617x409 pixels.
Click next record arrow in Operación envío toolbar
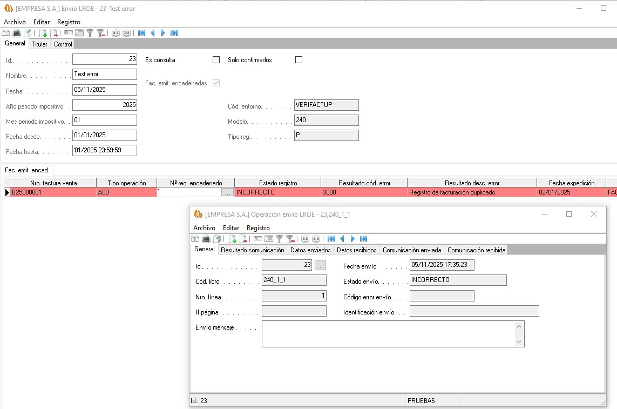tap(352, 239)
